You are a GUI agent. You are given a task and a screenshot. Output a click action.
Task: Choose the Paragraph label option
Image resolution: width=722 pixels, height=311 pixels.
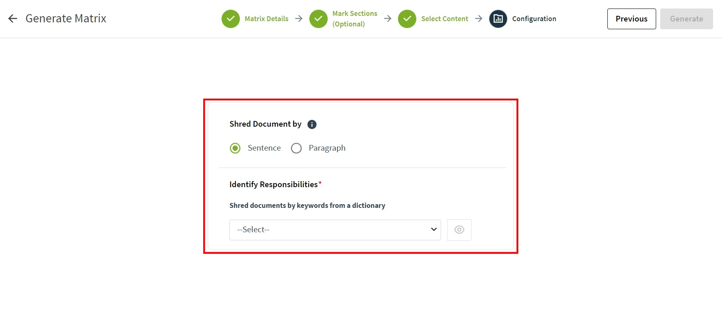[x=327, y=148]
